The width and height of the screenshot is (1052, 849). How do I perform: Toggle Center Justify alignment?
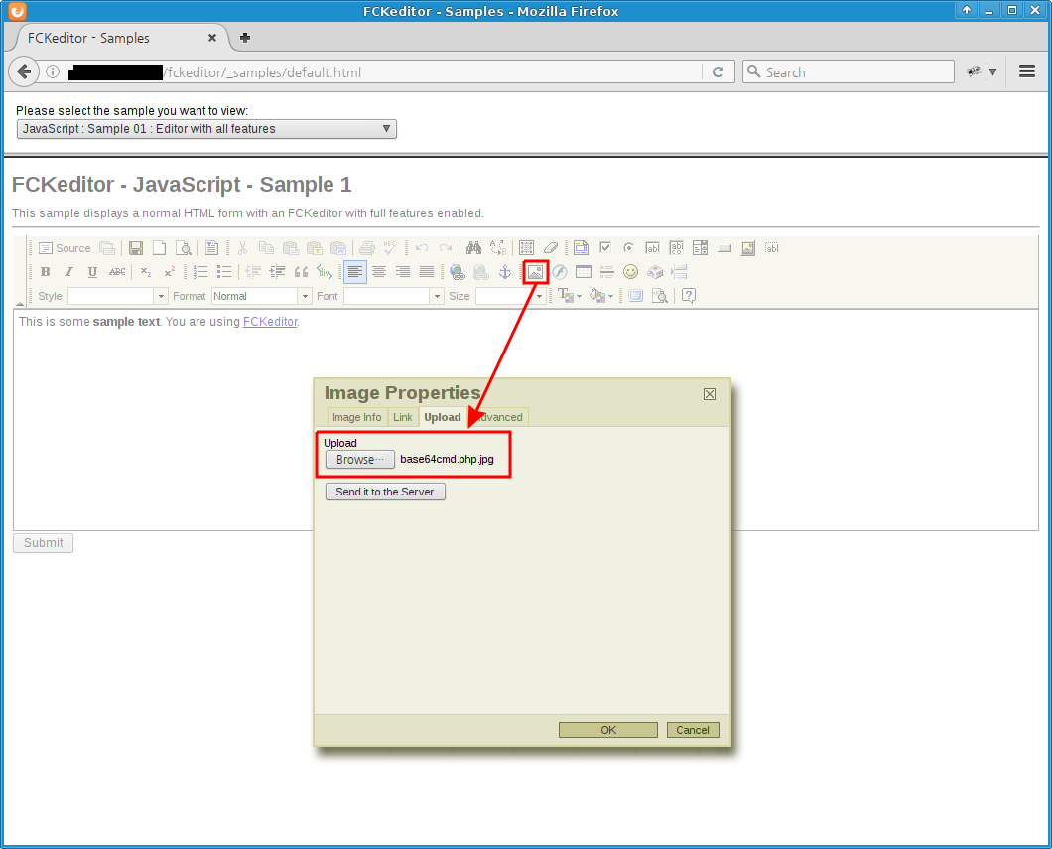[379, 272]
